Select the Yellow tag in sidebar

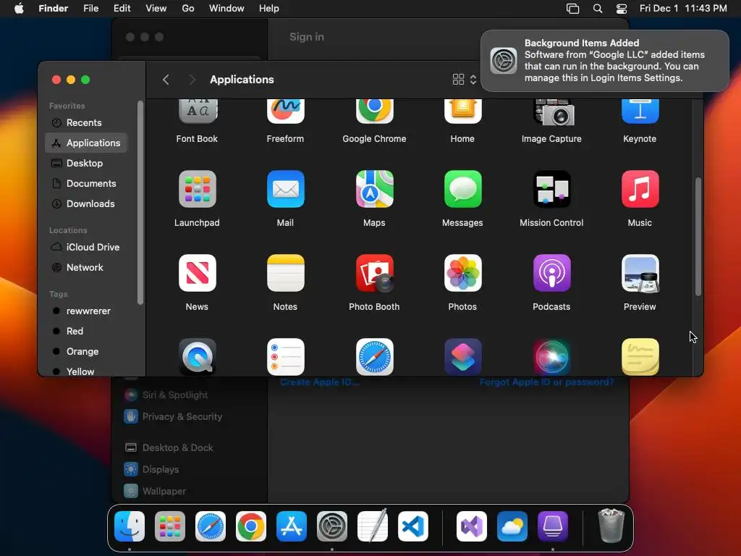(x=86, y=371)
